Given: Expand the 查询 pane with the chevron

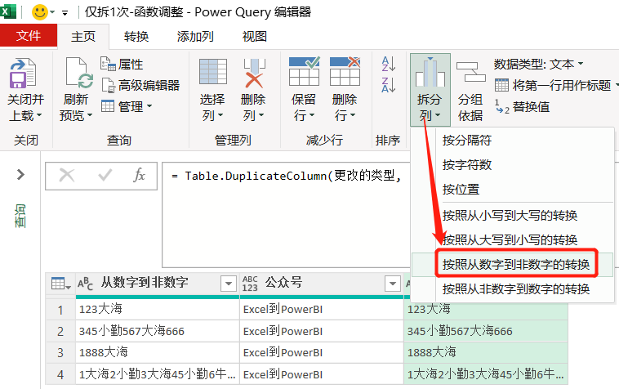Looking at the screenshot, I should (20, 174).
